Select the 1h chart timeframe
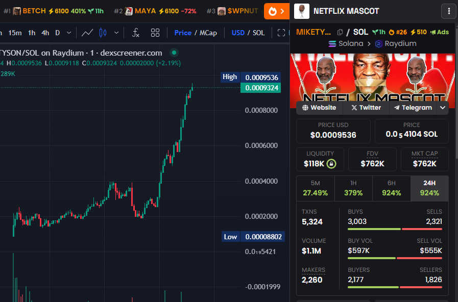The height and width of the screenshot is (302, 458). [32, 33]
